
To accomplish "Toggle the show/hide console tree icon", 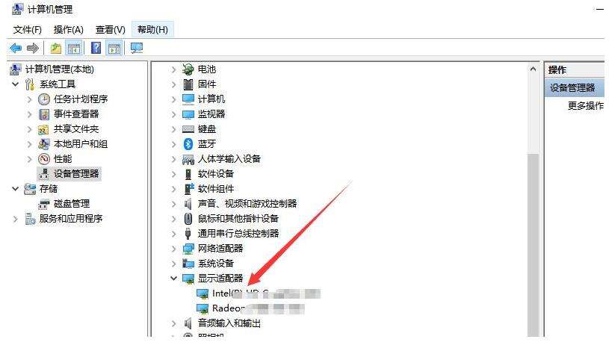I will (74, 48).
